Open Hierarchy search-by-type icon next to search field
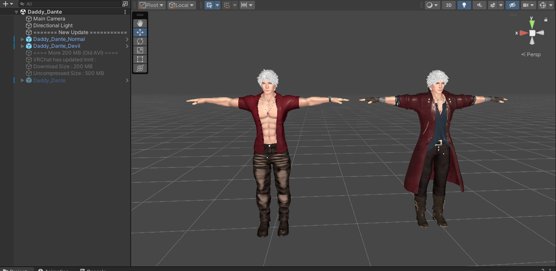556x271 pixels. pos(125,4)
